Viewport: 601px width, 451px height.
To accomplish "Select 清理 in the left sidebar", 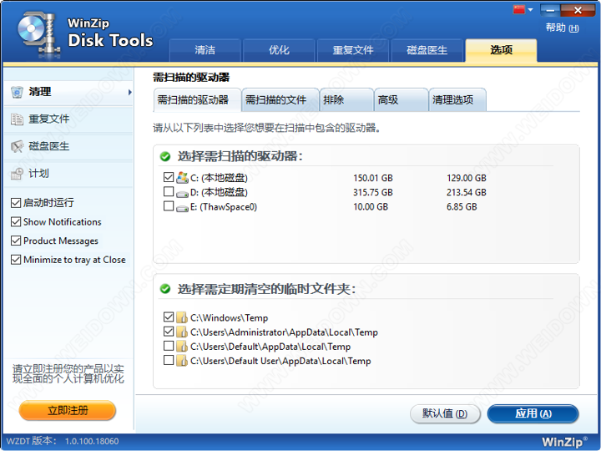I will 68,92.
